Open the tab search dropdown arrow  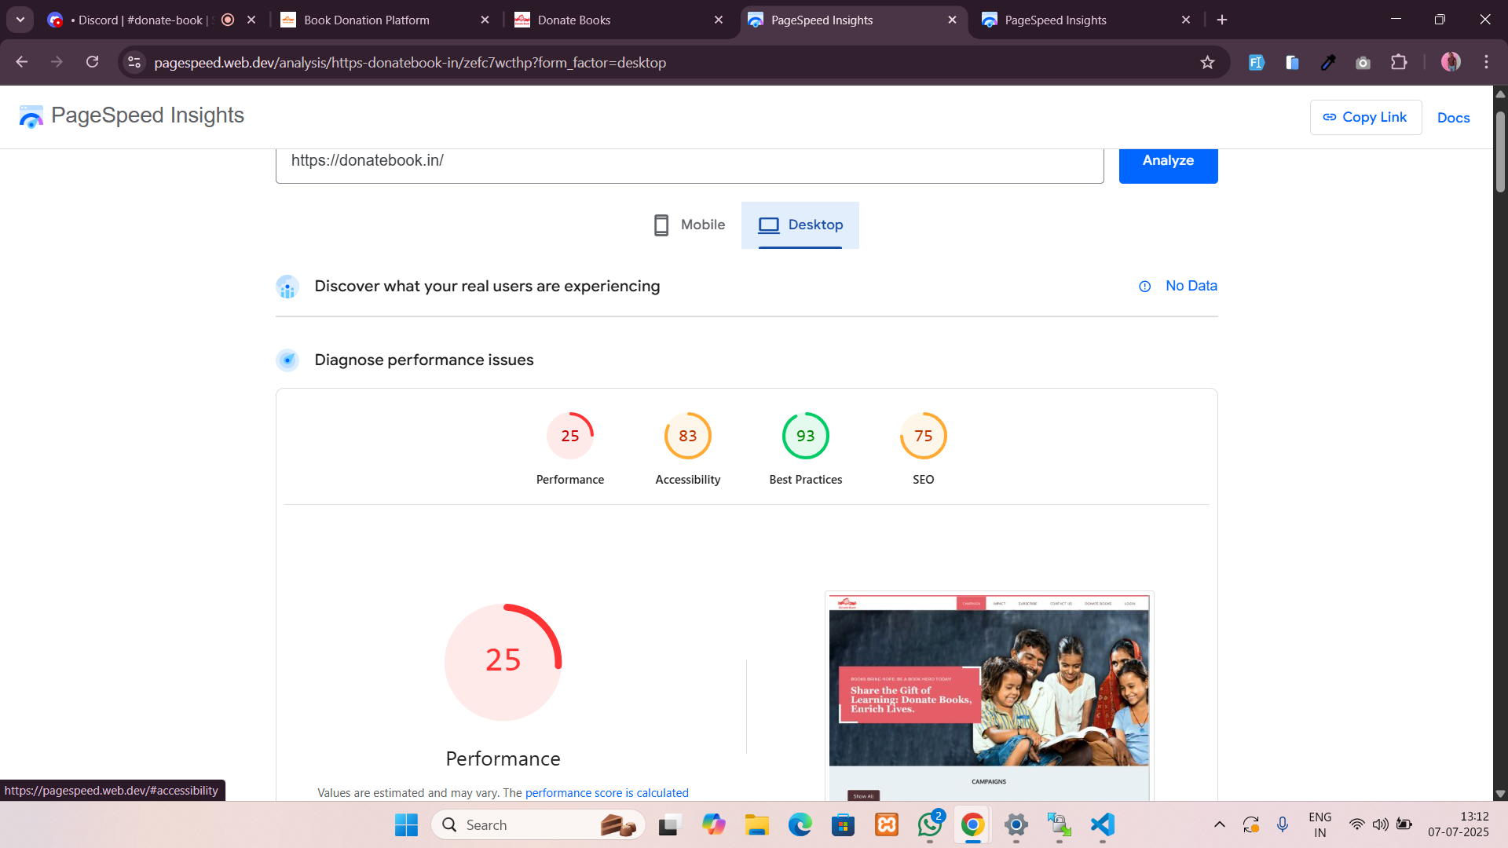point(20,20)
